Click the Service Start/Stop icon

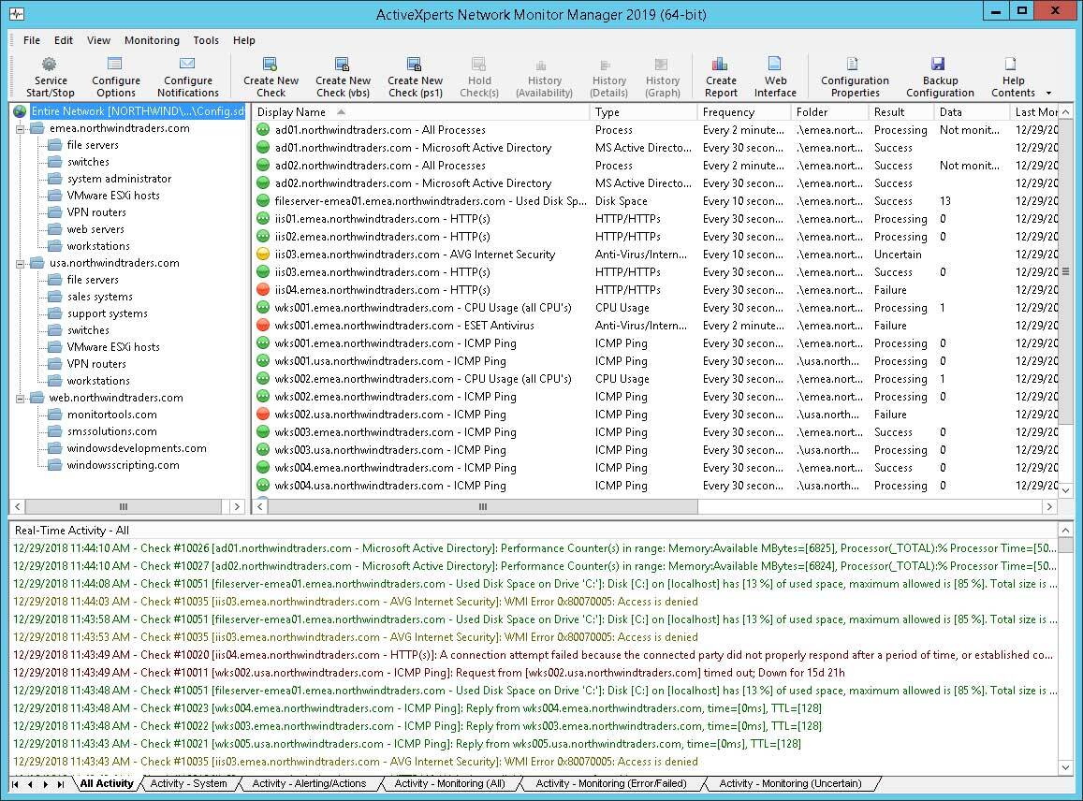50,73
